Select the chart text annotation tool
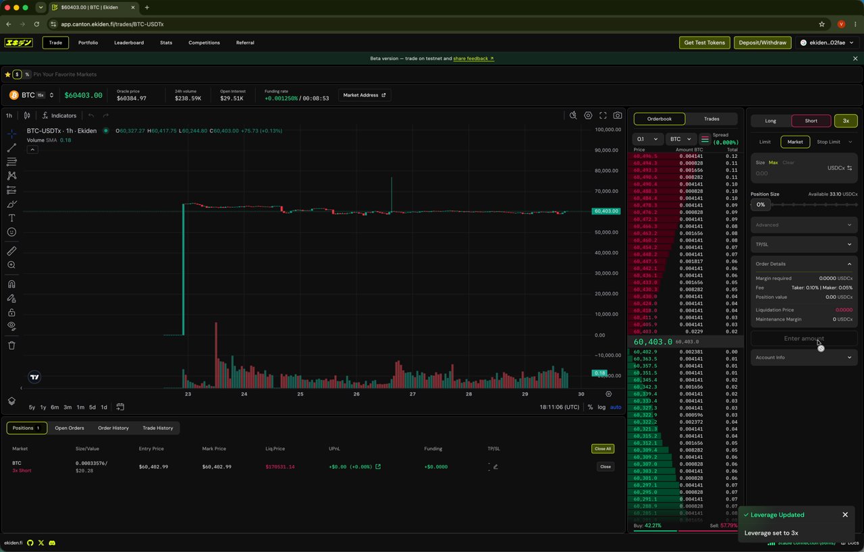Screen dimensions: 864x552 pos(11,218)
